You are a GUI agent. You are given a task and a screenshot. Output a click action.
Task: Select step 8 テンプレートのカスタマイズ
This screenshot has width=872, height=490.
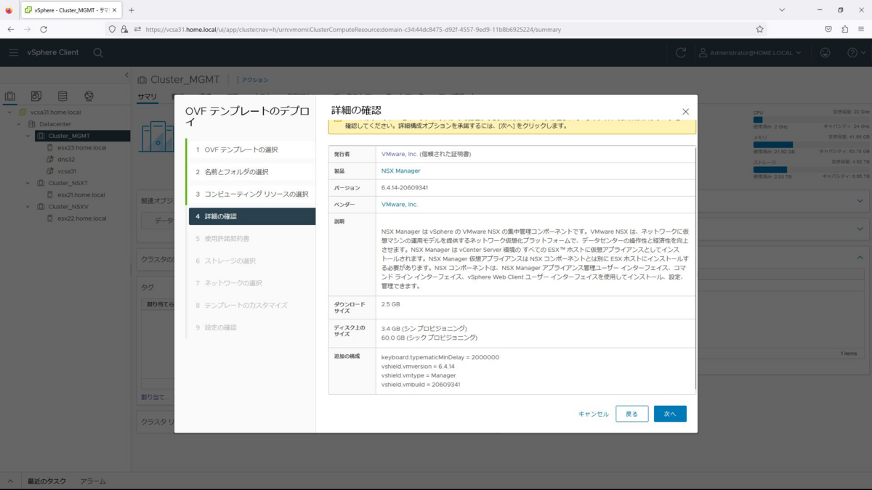click(251, 305)
